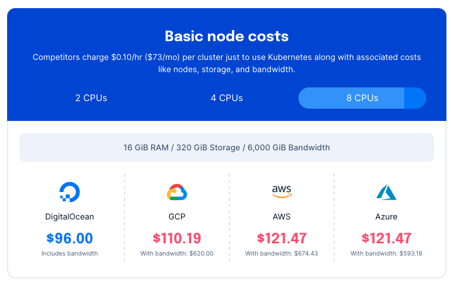The width and height of the screenshot is (451, 284).
Task: Select the 4 CPUs tab
Action: 227,98
